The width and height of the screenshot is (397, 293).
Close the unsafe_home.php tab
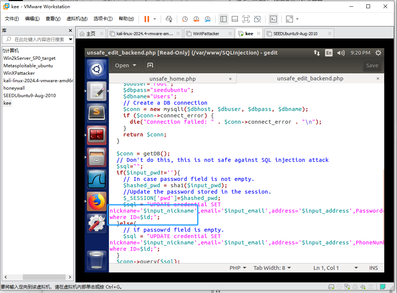click(230, 79)
